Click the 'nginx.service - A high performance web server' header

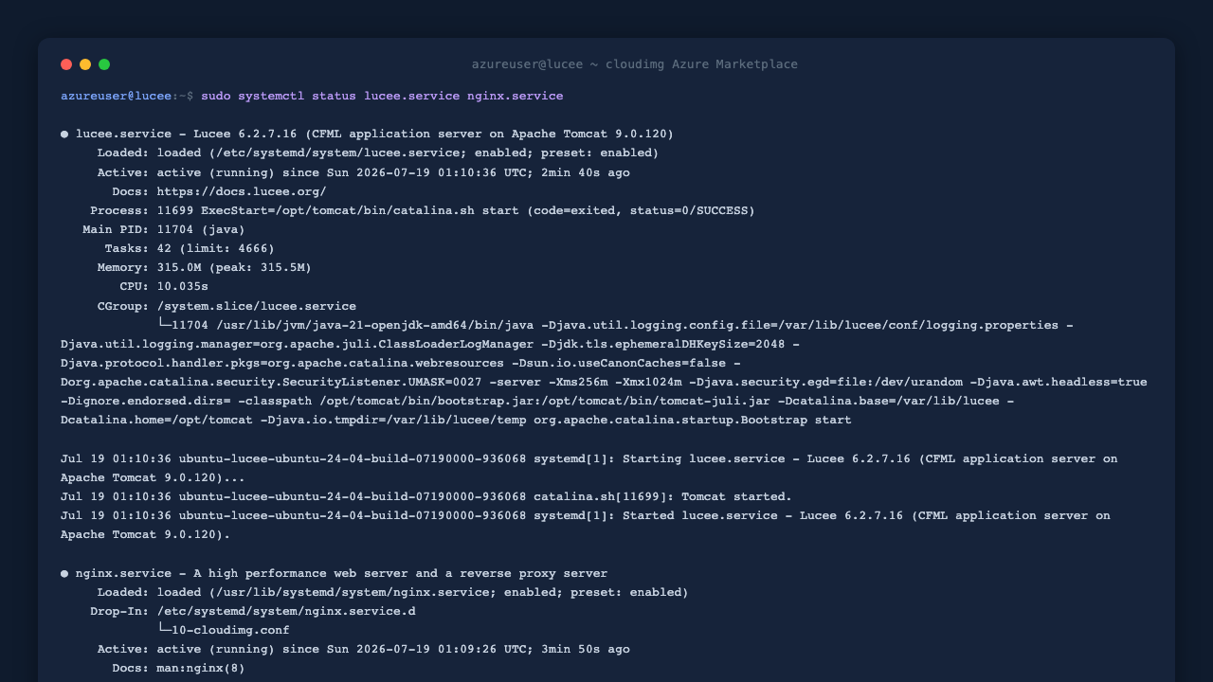pos(341,573)
